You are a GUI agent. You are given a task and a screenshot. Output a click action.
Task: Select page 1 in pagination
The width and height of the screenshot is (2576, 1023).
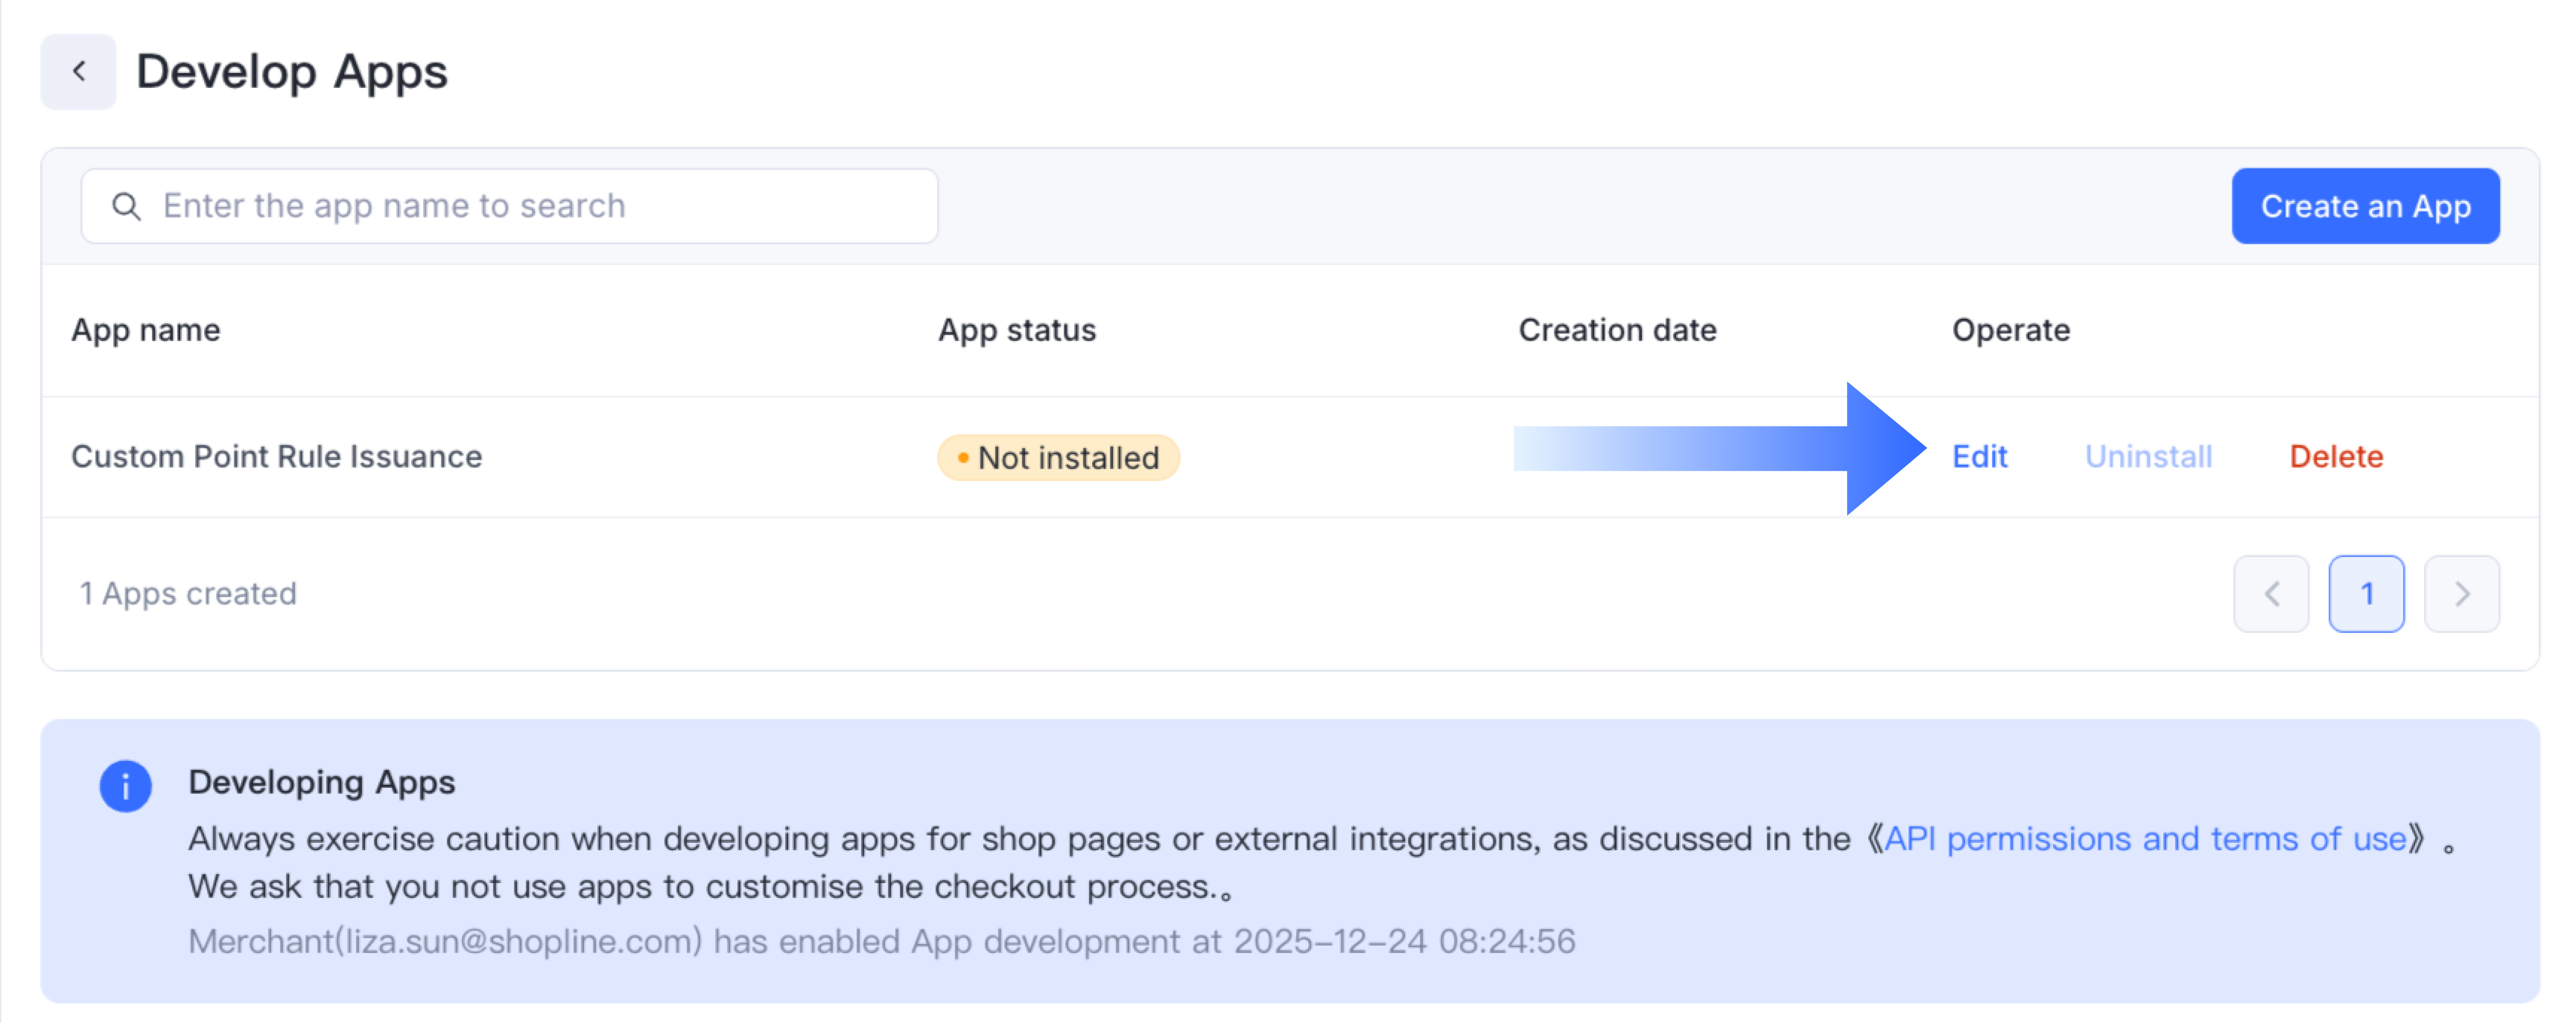click(2366, 594)
